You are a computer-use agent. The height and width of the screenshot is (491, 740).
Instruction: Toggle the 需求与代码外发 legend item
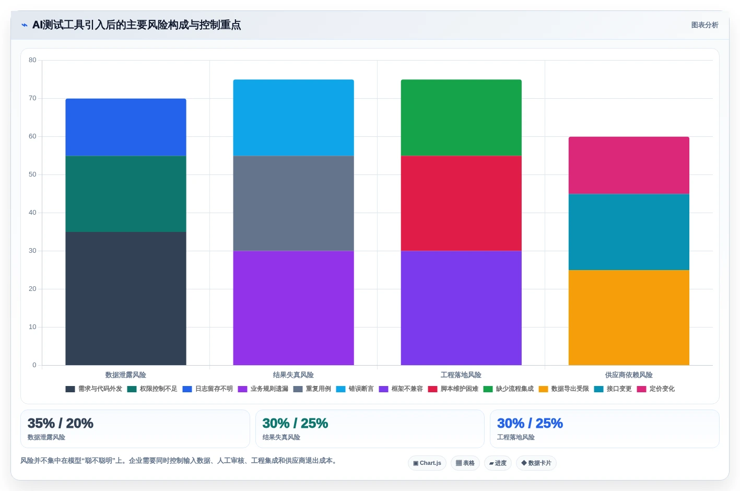(x=93, y=389)
